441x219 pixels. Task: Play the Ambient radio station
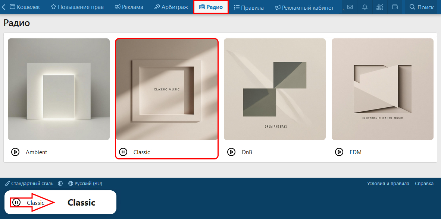pyautogui.click(x=15, y=152)
